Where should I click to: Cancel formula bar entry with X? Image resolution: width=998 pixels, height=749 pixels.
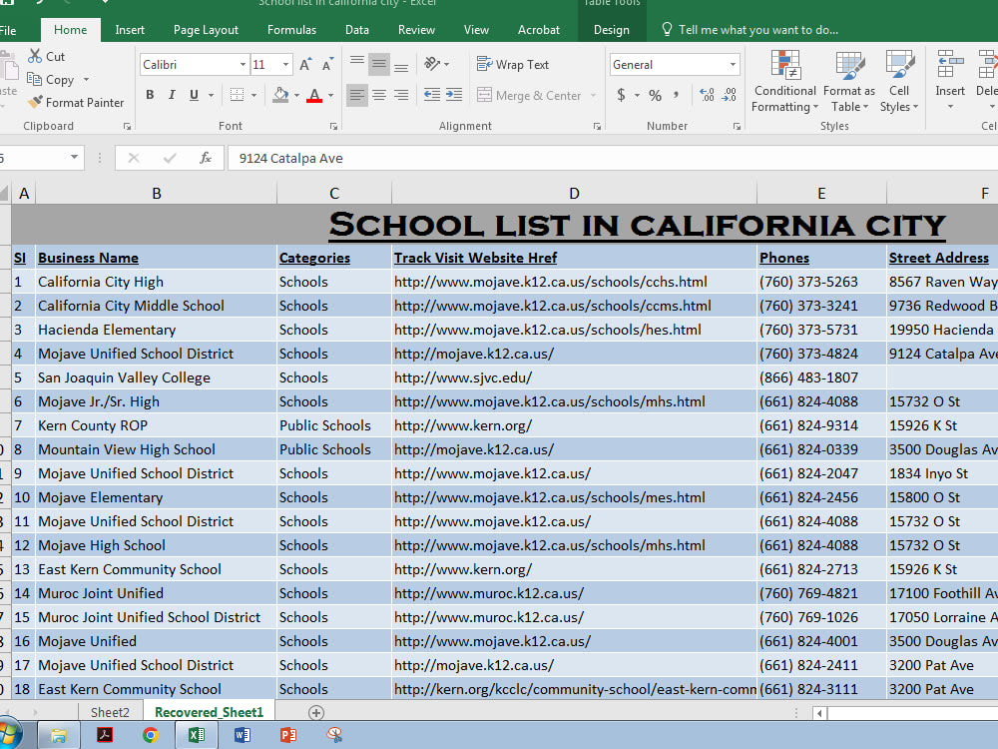(x=134, y=158)
